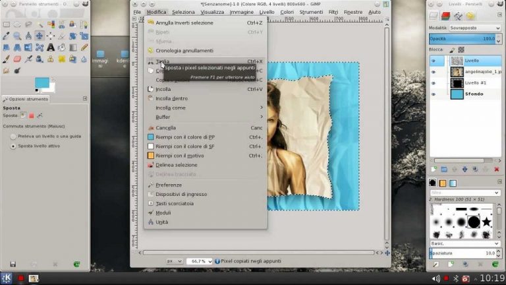Set Sposta mode to selection (red square)
Image resolution: width=506 pixels, height=285 pixels.
(32, 115)
